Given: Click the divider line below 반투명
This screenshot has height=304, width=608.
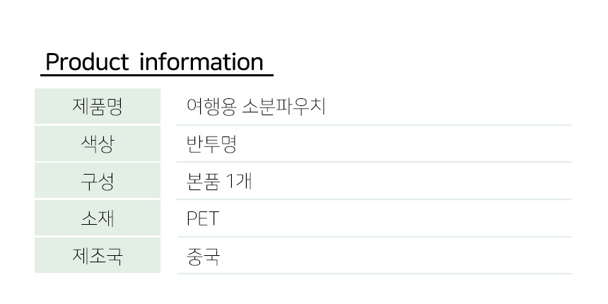Looking at the screenshot, I should 374,162.
